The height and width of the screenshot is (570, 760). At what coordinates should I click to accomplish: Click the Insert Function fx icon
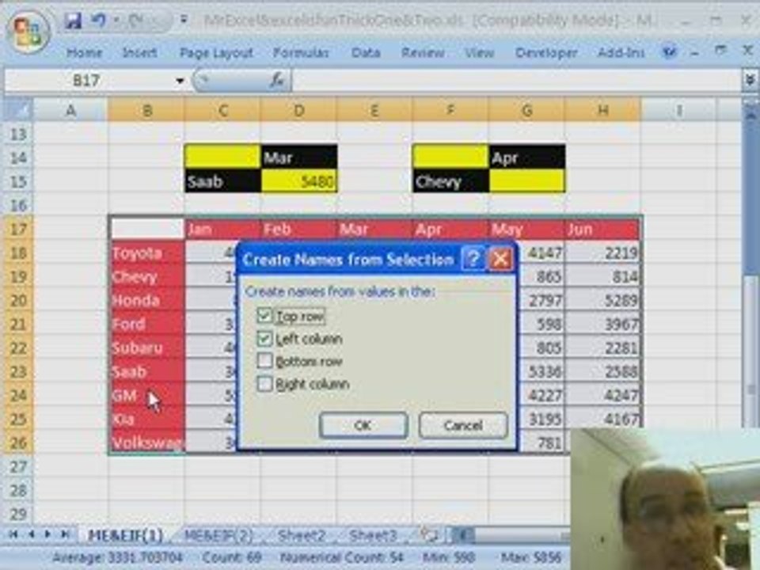(x=277, y=81)
